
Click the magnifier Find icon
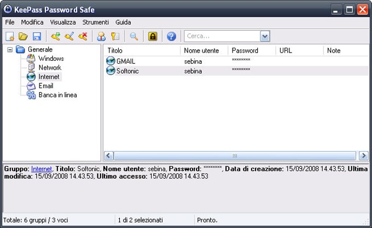point(134,36)
